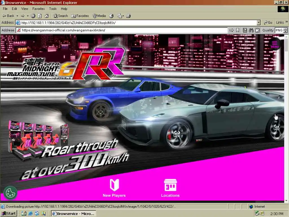Click the Locations shop icon
Screen dimensions: 289x217
pos(170,185)
